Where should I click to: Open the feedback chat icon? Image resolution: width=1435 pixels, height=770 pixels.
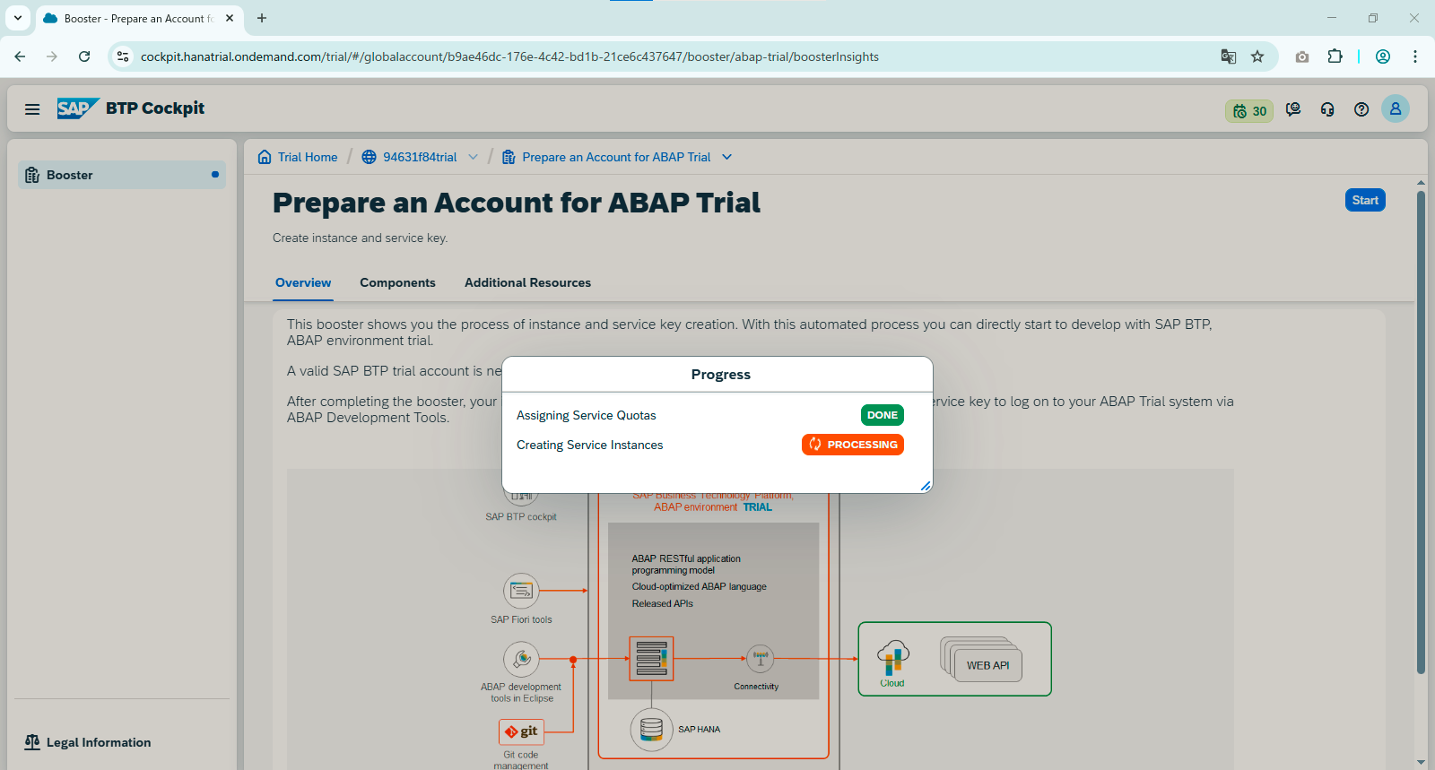point(1293,109)
